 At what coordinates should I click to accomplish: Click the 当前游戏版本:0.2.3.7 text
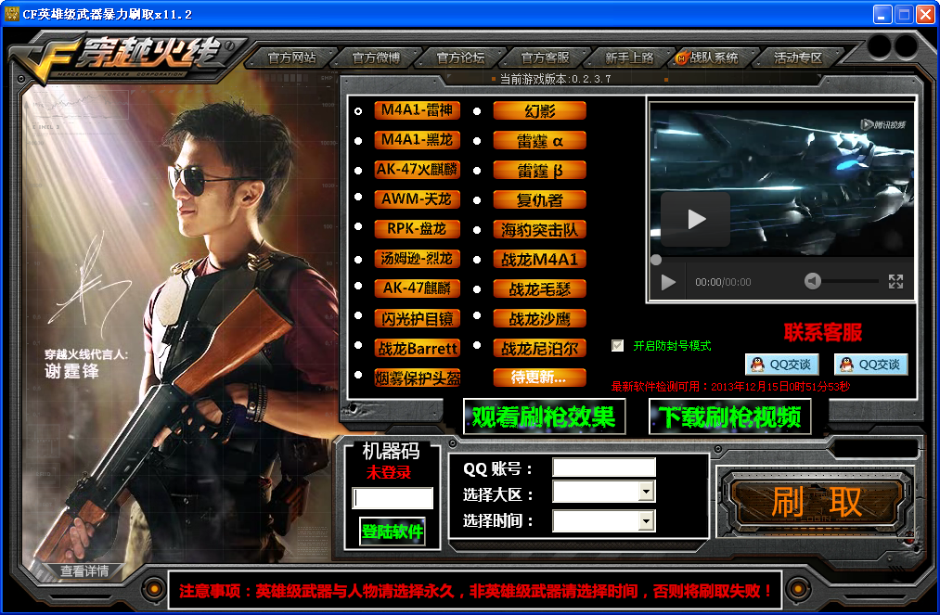coord(556,79)
